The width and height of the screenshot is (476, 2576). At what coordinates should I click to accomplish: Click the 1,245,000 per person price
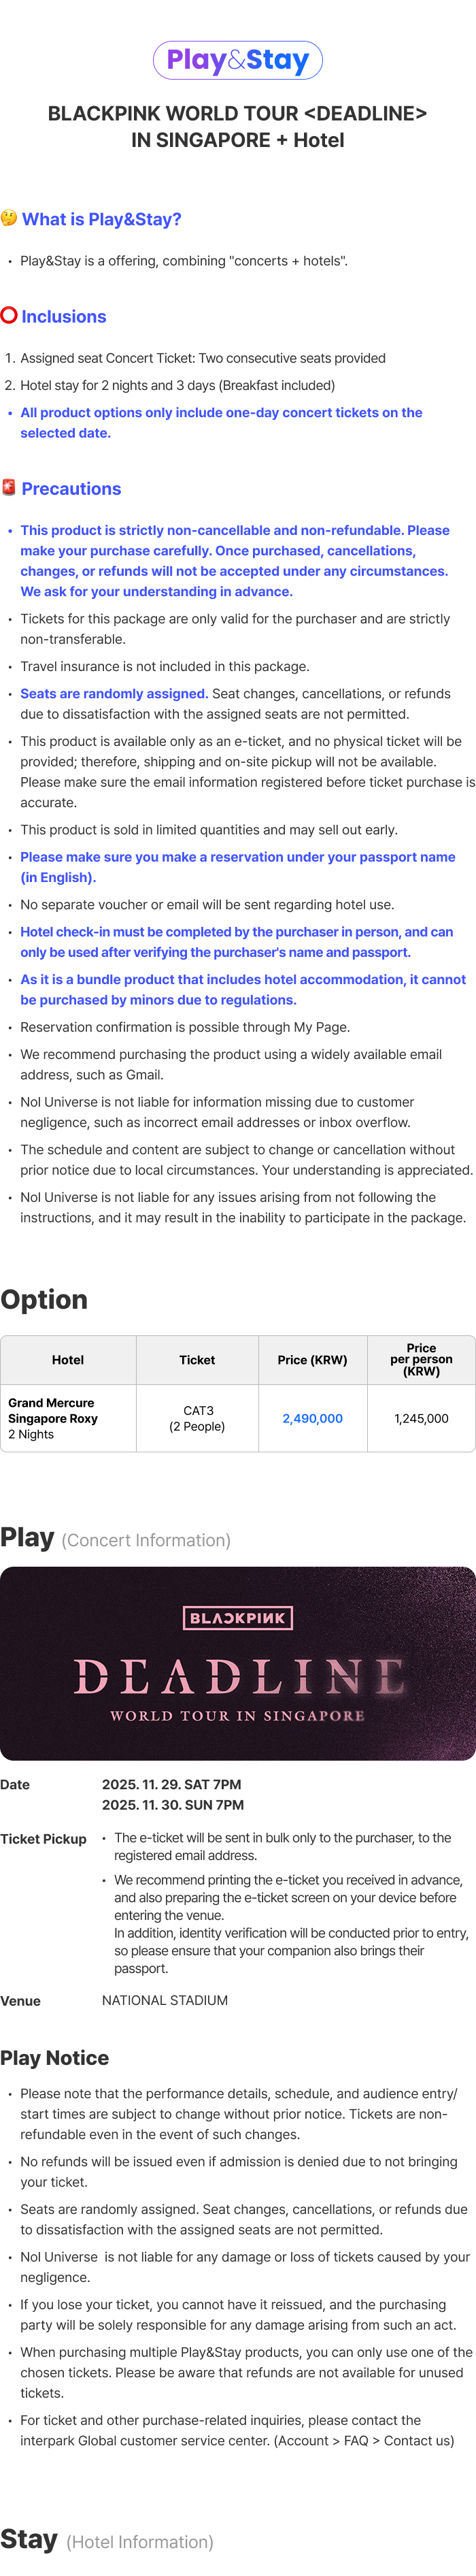[421, 1418]
